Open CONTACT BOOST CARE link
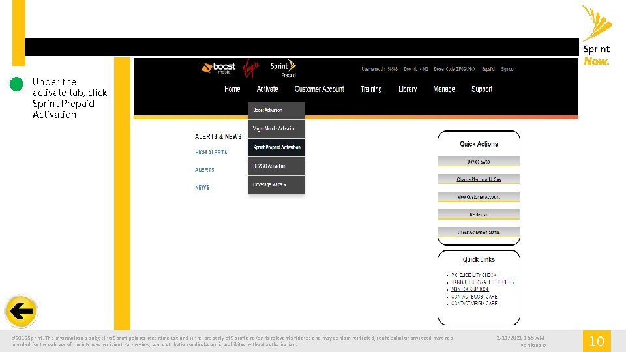 coord(474,297)
